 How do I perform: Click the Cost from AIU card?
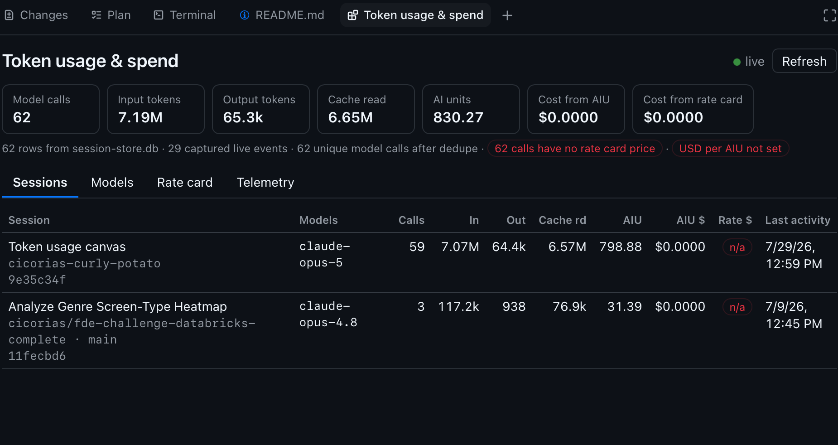pyautogui.click(x=576, y=109)
